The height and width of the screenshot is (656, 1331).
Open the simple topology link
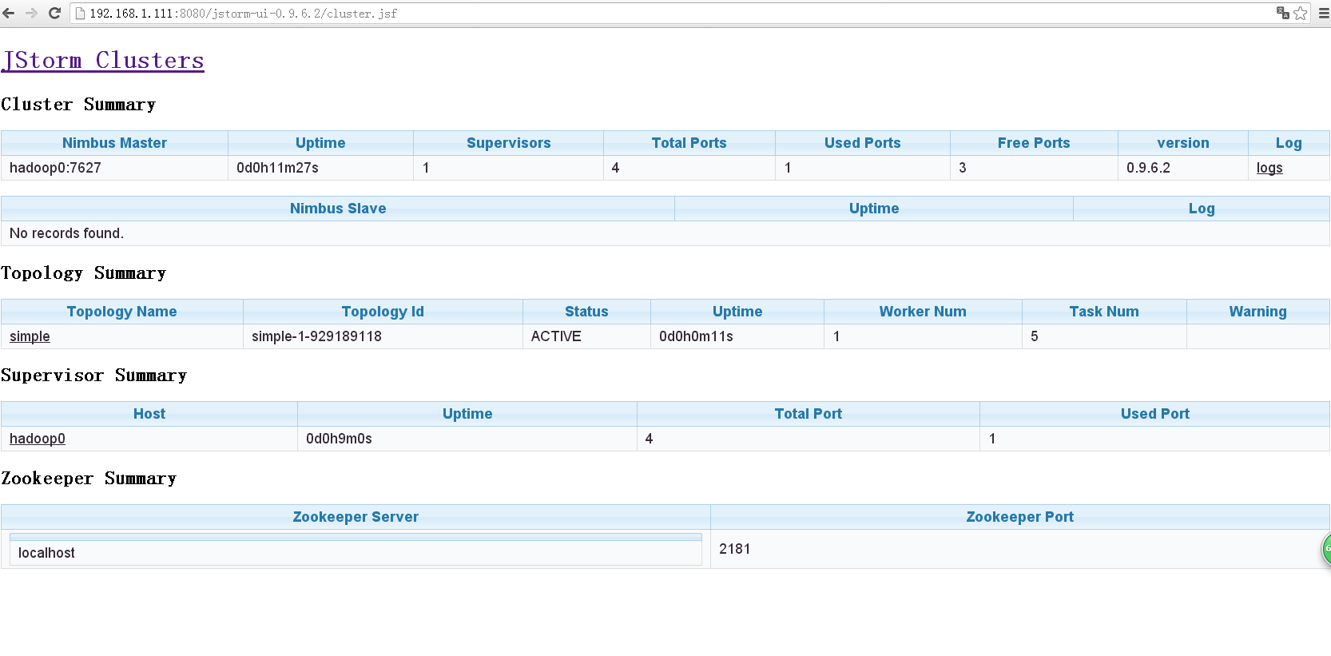coord(30,336)
